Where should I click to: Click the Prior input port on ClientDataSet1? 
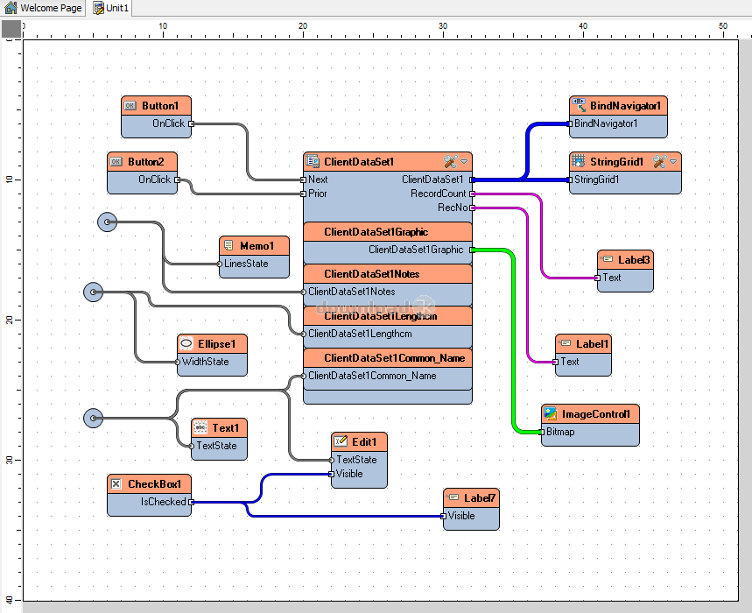[x=303, y=194]
